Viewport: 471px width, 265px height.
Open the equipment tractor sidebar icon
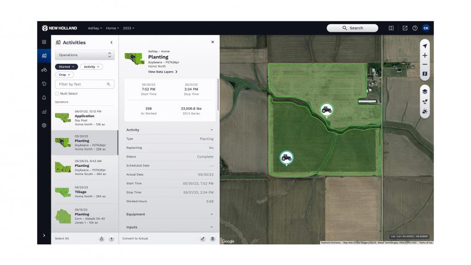(x=44, y=70)
